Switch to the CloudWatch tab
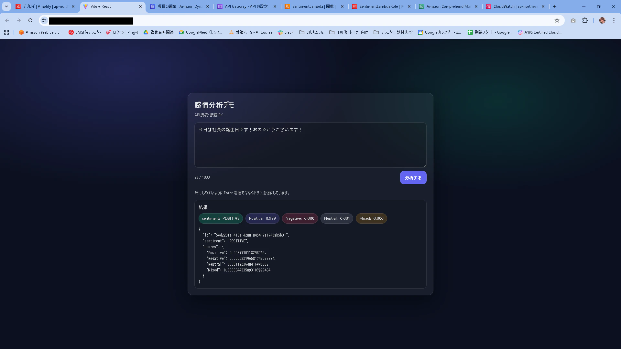621x349 pixels. click(514, 6)
